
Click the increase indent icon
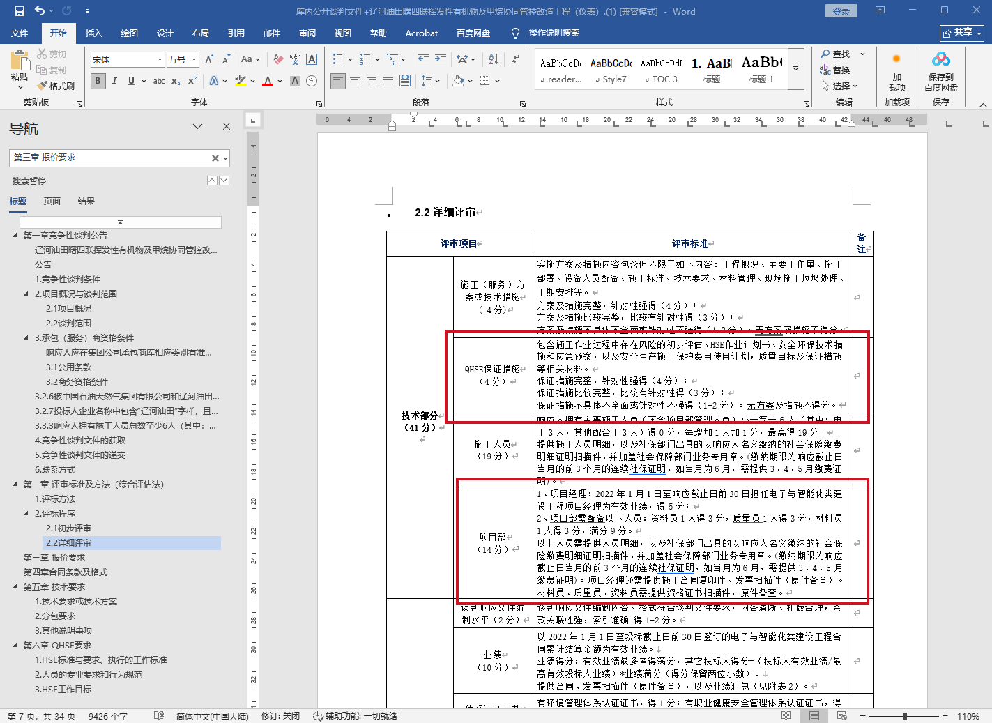coord(441,59)
